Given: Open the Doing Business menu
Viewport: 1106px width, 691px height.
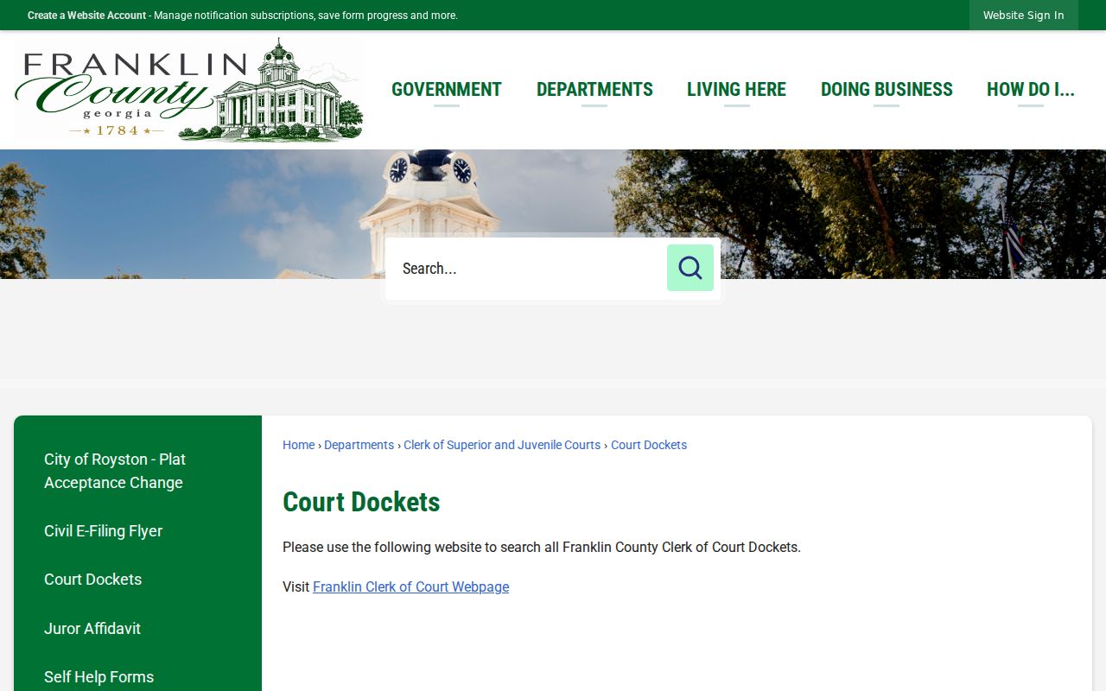Looking at the screenshot, I should pos(887,90).
